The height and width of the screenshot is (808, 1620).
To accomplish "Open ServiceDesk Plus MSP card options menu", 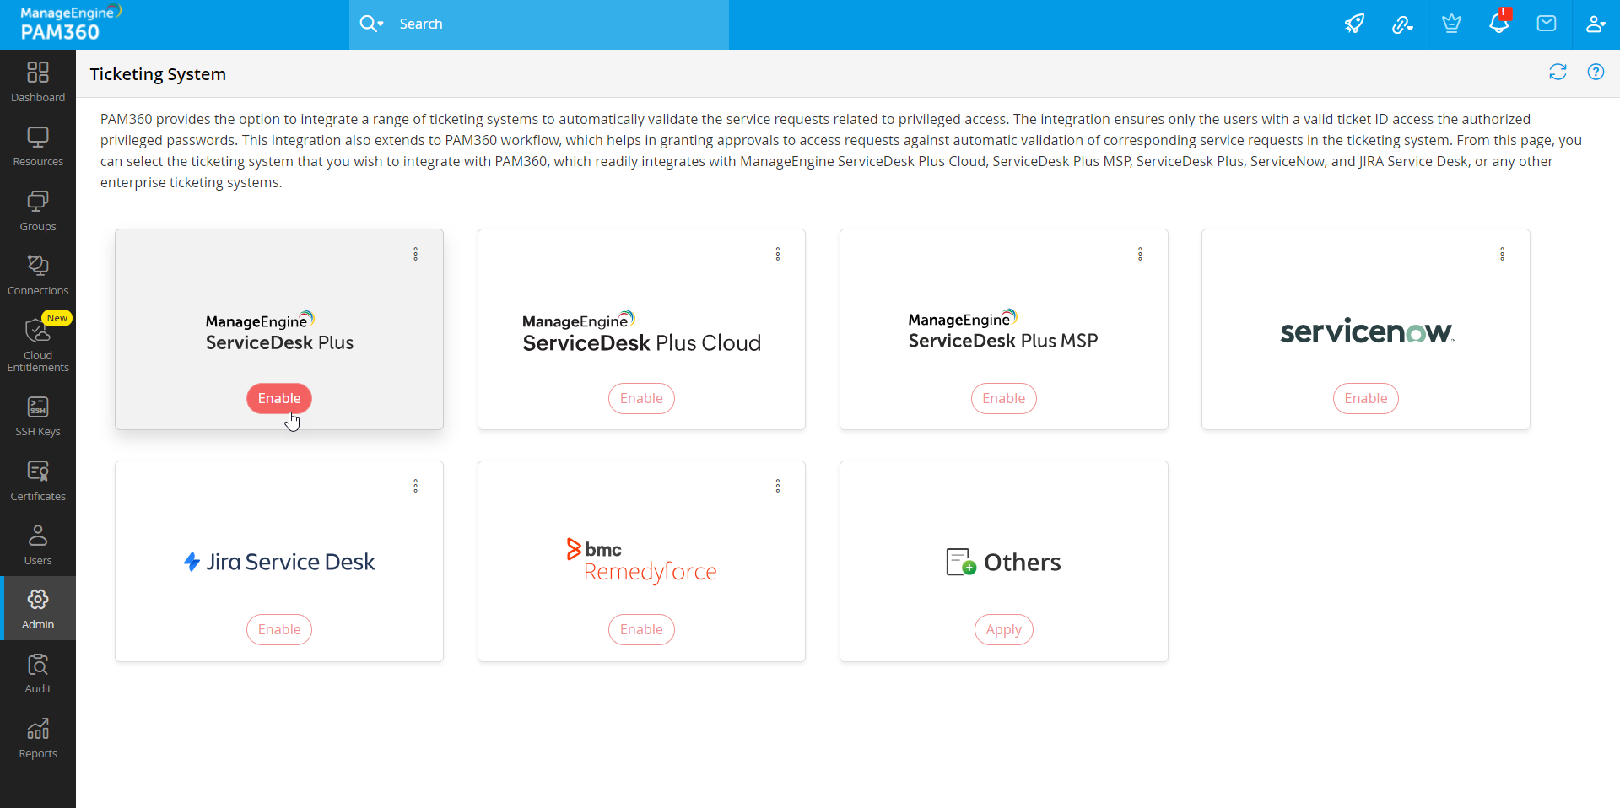I will pyautogui.click(x=1140, y=254).
